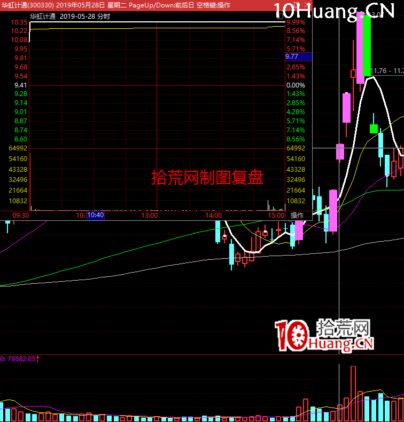Click the opening volume spike at 09:30
The width and height of the screenshot is (404, 422).
[30, 182]
